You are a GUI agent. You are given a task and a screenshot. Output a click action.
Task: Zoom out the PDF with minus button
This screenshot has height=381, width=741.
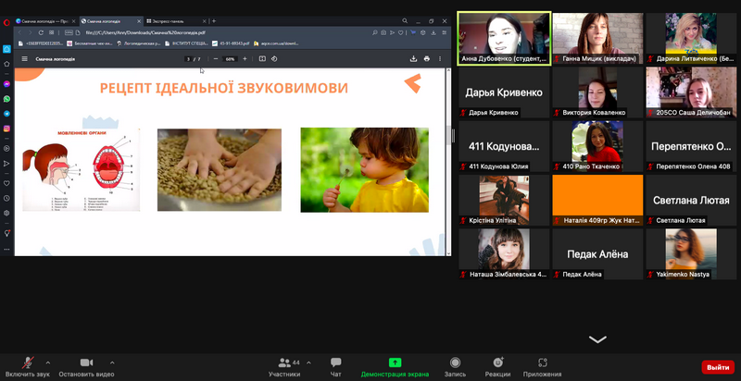216,59
